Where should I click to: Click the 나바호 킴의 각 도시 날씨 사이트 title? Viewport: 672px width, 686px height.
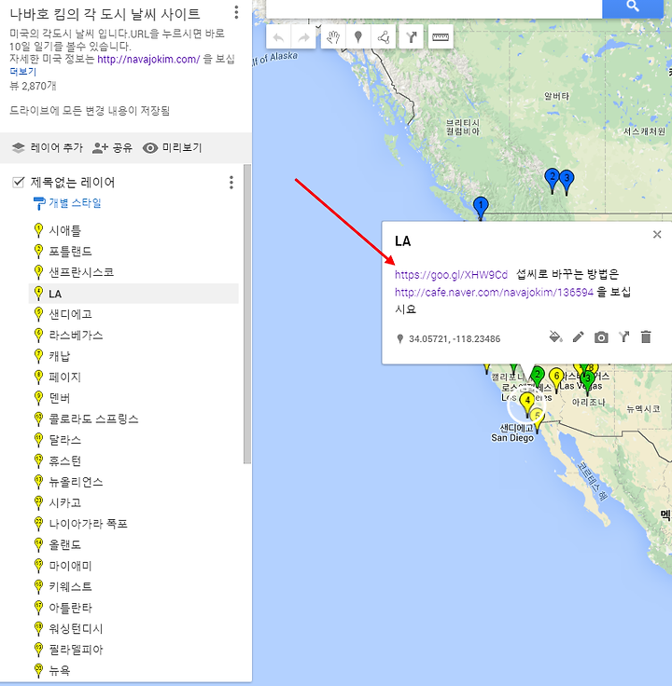click(x=105, y=14)
